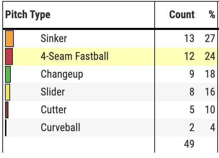Viewport: 219px width, 158px height.
Task: Click the total pitch count 49
Action: 189,144
